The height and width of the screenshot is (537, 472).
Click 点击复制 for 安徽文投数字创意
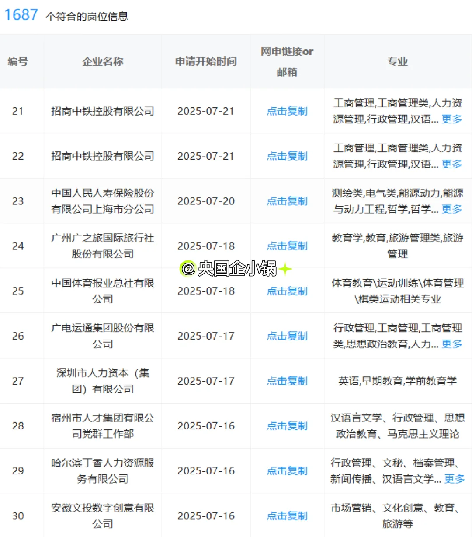[287, 516]
